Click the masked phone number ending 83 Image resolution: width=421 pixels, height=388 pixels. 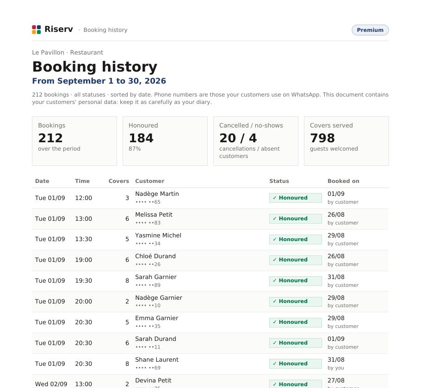pos(148,223)
